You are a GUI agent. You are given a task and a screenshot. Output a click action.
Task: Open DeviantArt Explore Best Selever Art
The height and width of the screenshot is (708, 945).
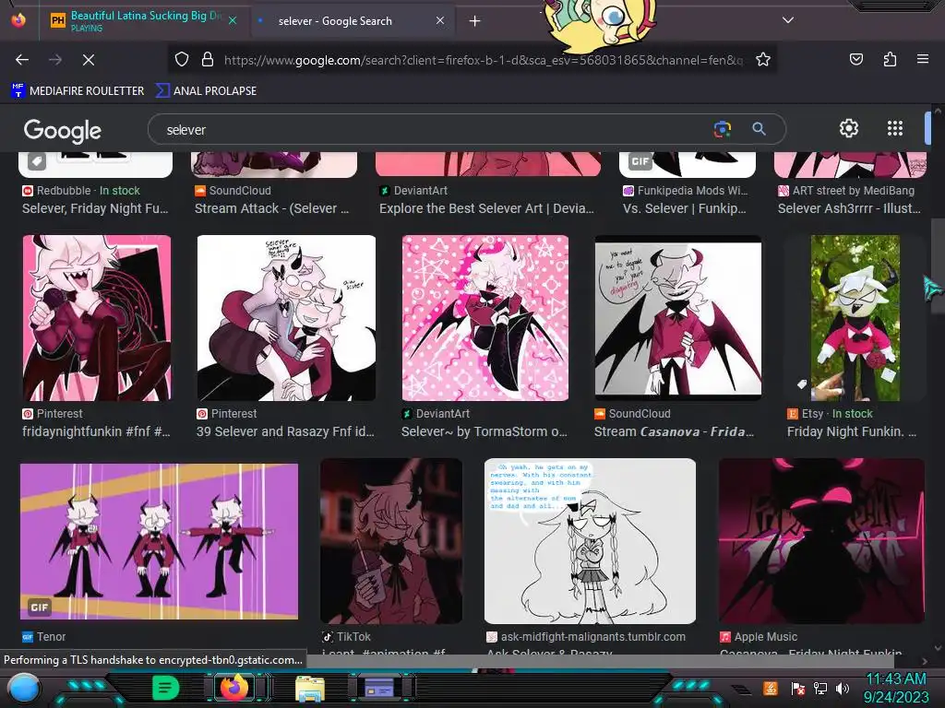[486, 208]
